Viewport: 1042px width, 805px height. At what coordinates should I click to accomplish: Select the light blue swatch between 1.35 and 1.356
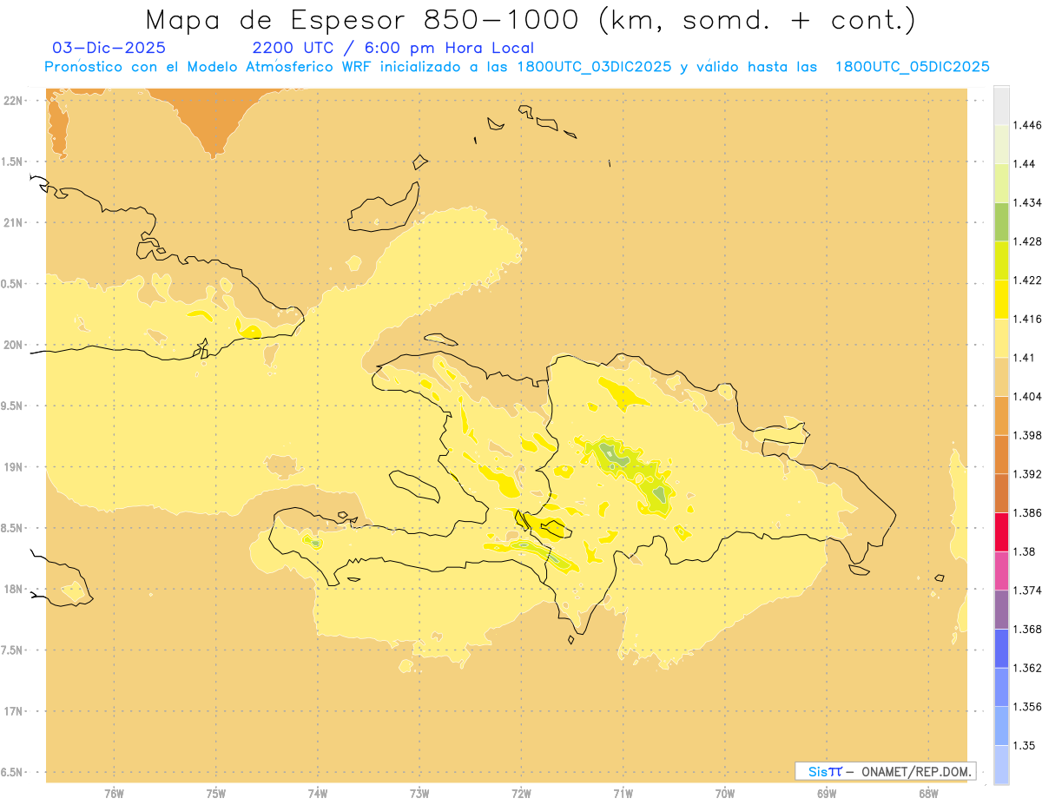1001,726
